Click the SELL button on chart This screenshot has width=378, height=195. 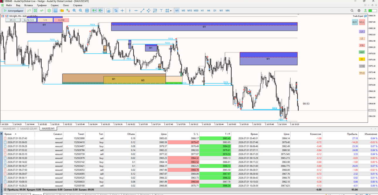tap(362, 22)
